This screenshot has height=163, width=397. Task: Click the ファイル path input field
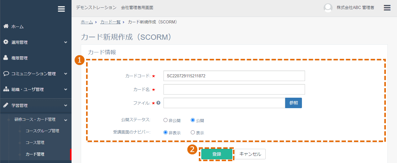224,103
